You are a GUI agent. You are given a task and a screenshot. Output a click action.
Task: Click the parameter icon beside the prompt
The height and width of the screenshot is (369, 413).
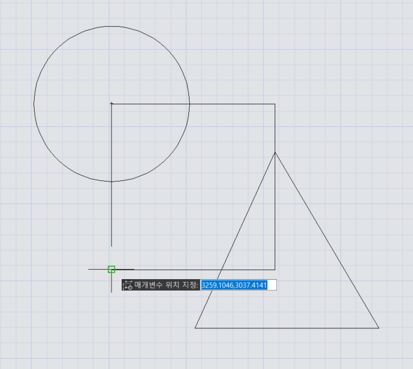pyautogui.click(x=128, y=285)
